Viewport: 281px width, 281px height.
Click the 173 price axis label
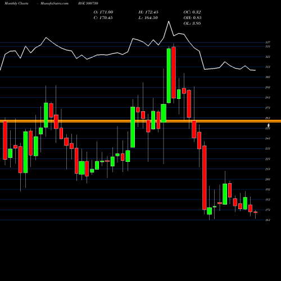click(268, 210)
